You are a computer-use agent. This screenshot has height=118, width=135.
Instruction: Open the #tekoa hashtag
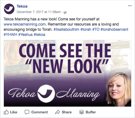(x=40, y=35)
